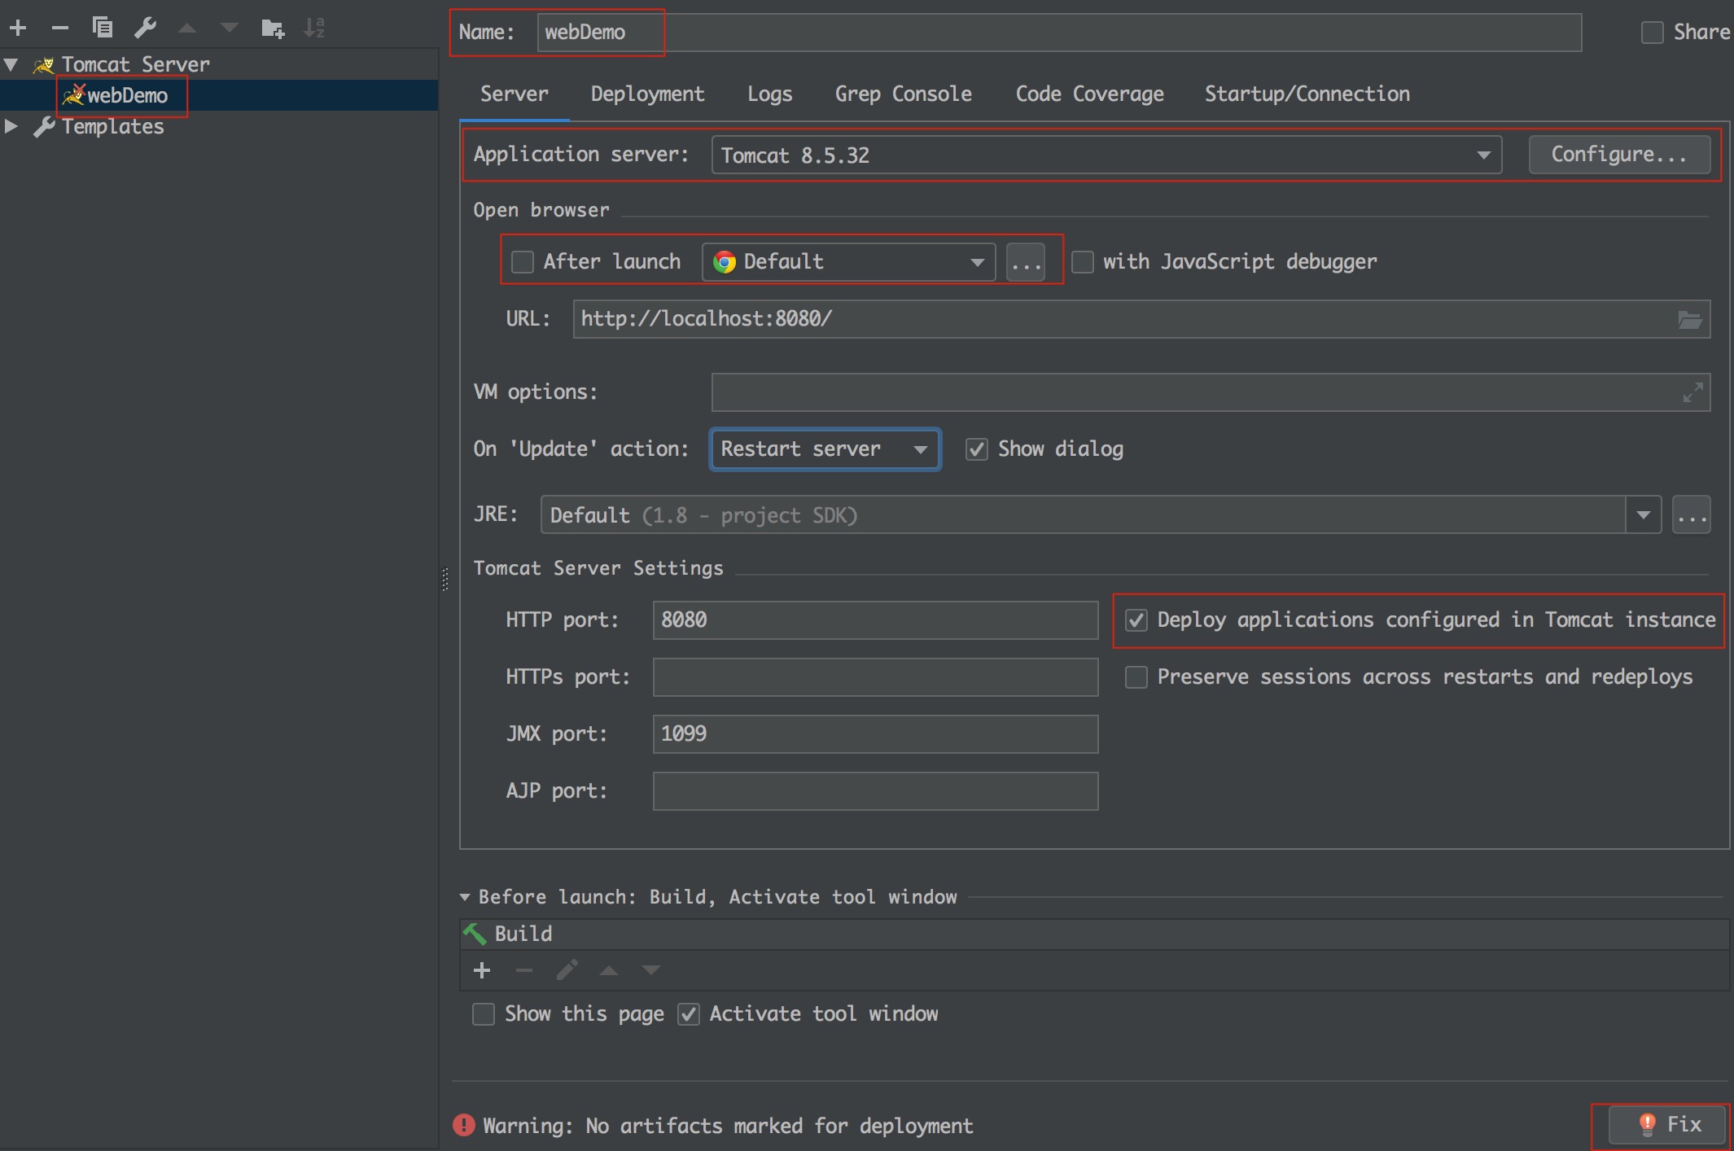Move configuration up in the left toolbar
The image size is (1734, 1151).
pyautogui.click(x=187, y=28)
